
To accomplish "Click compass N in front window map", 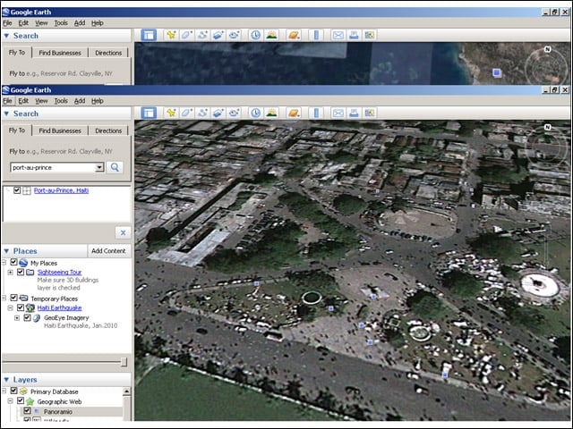I will click(547, 127).
